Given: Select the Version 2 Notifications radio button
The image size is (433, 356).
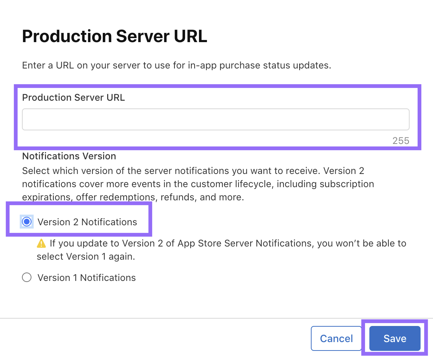Looking at the screenshot, I should [x=27, y=222].
